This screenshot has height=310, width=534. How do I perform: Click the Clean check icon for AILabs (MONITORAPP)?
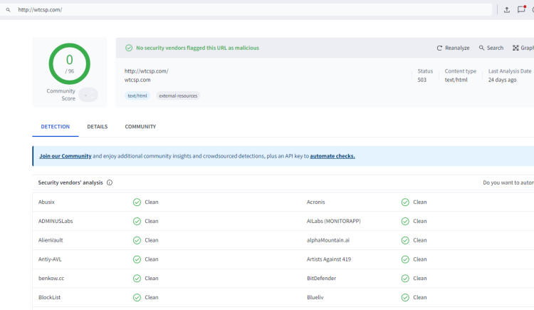(405, 222)
